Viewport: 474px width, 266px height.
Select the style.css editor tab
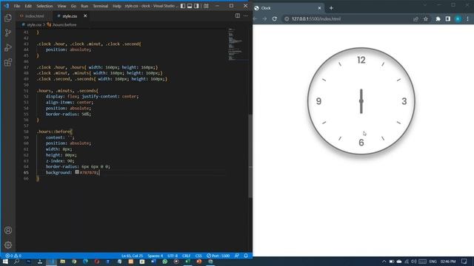pos(70,16)
